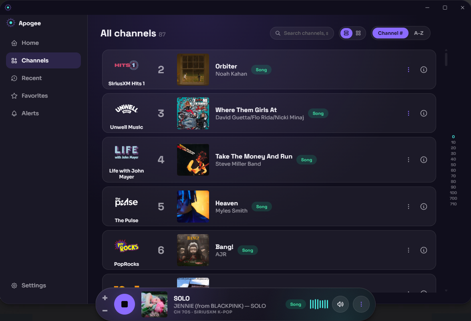
Task: Click the channel list scrollbar thumb
Action: (446, 60)
